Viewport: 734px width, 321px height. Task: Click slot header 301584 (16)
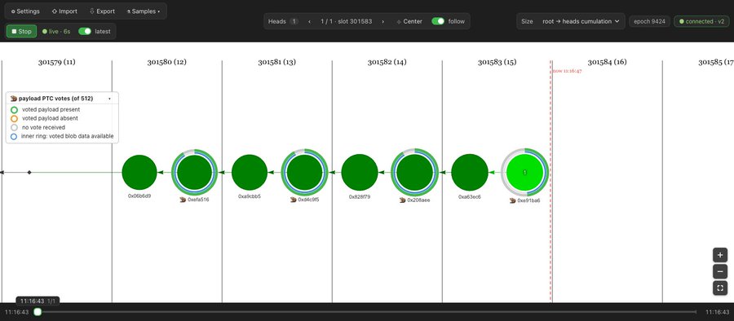[x=607, y=62]
